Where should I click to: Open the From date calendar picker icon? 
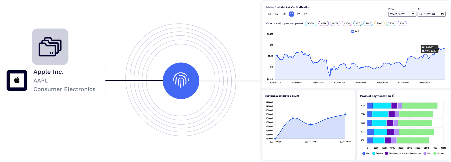pos(413,14)
